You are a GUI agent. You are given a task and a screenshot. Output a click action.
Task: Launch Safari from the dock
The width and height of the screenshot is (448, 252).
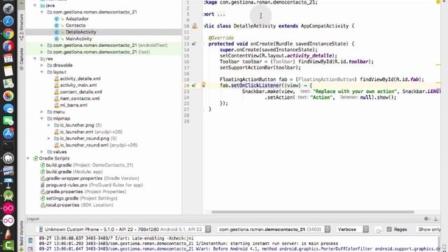pos(8,21)
